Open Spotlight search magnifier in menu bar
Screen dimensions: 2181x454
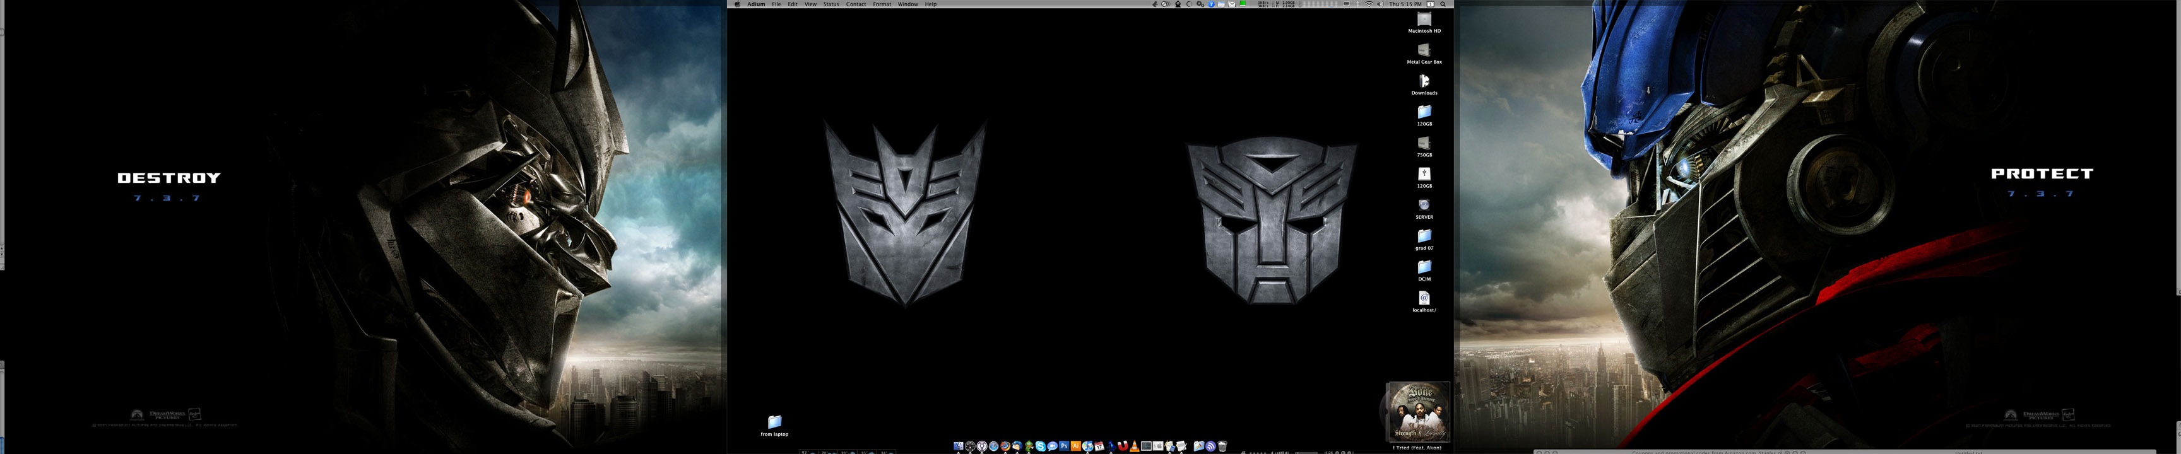click(x=1443, y=4)
